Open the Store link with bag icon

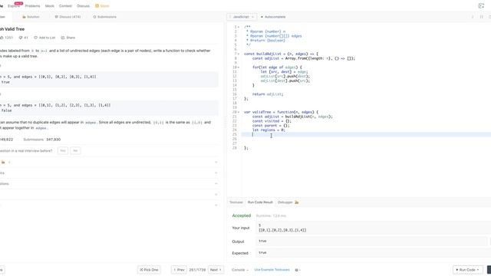click(102, 6)
